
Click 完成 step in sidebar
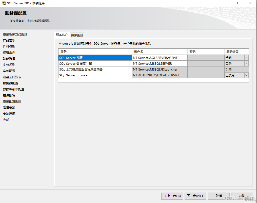(6, 120)
